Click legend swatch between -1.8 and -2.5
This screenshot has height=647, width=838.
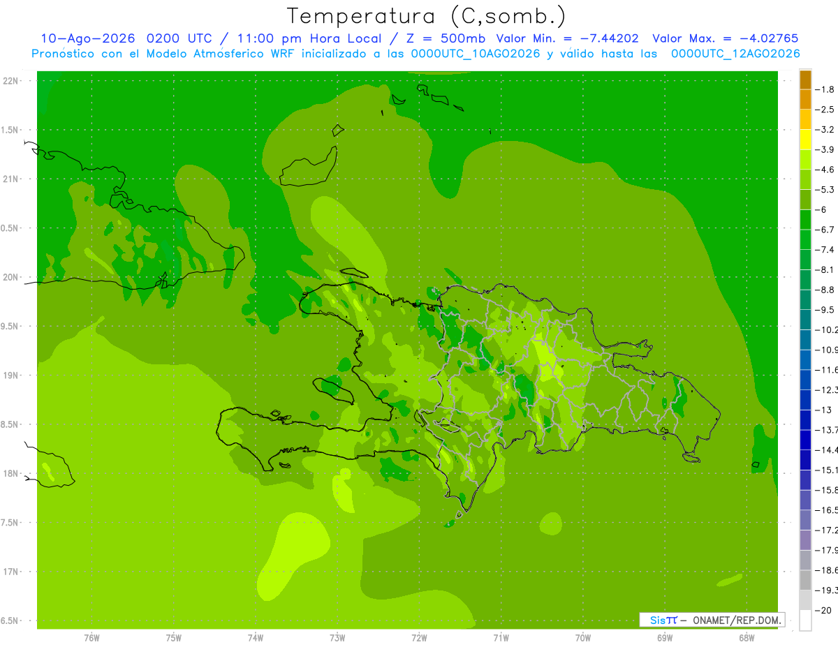point(805,99)
